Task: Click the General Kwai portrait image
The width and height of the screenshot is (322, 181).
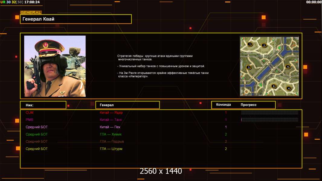Action: (x=55, y=66)
